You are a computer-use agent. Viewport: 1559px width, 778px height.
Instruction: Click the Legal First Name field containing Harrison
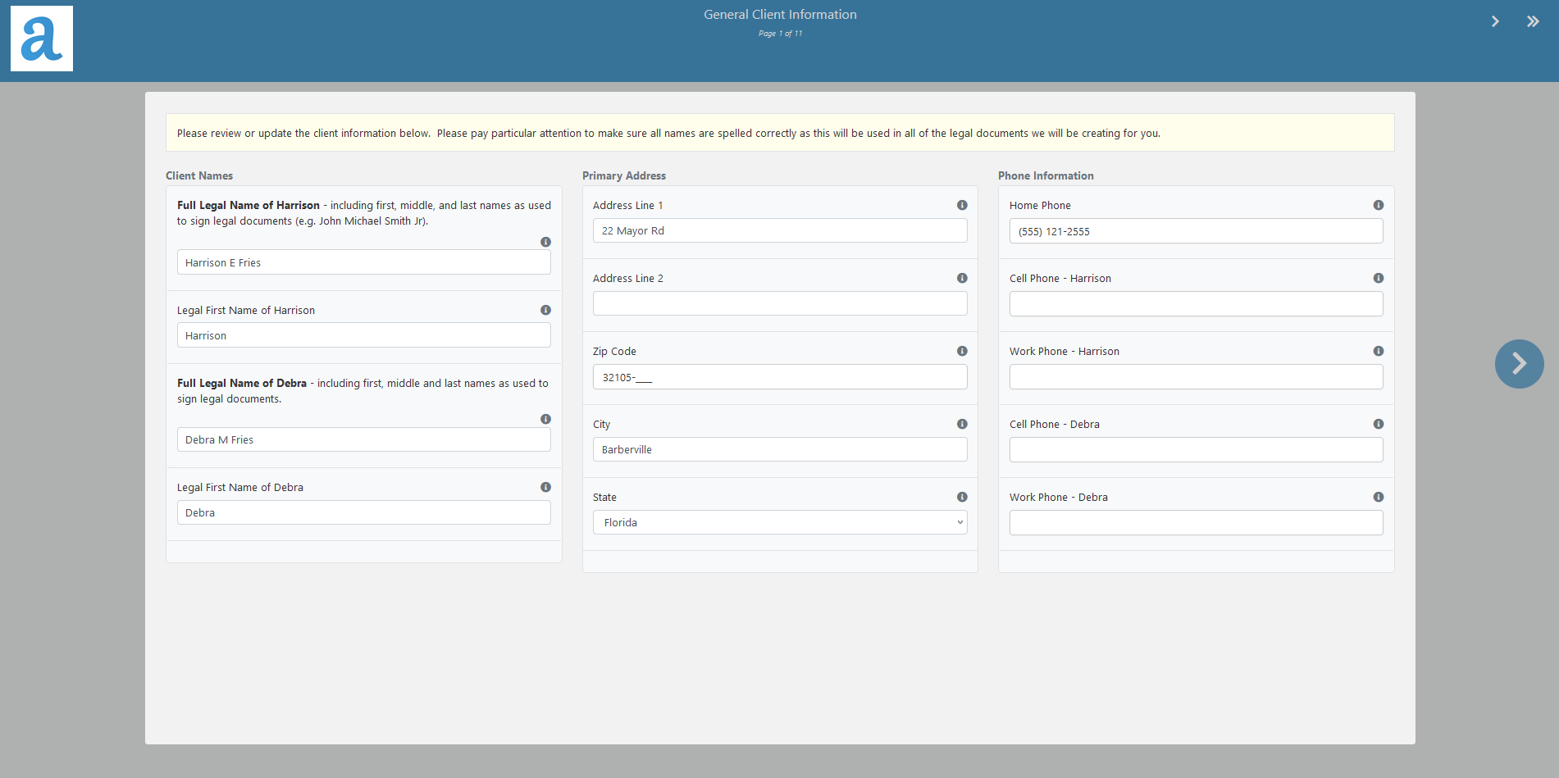[x=364, y=335]
